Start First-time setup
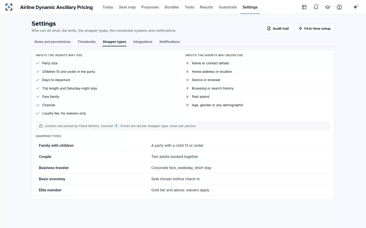This screenshot has width=366, height=228. click(314, 28)
